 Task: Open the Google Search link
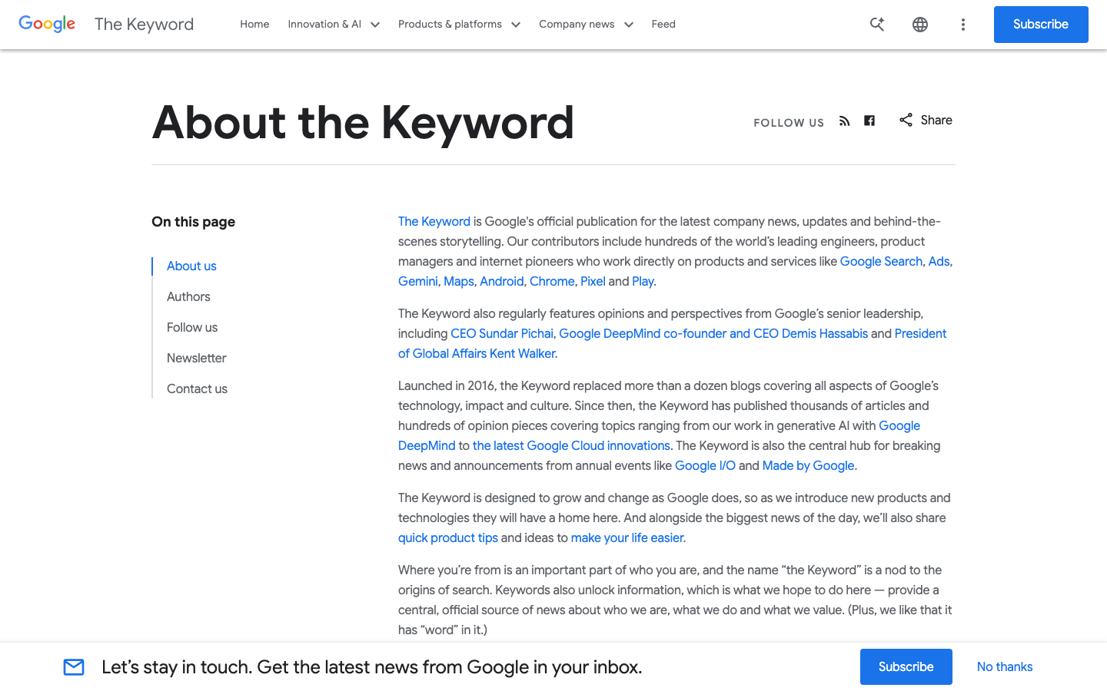[881, 261]
